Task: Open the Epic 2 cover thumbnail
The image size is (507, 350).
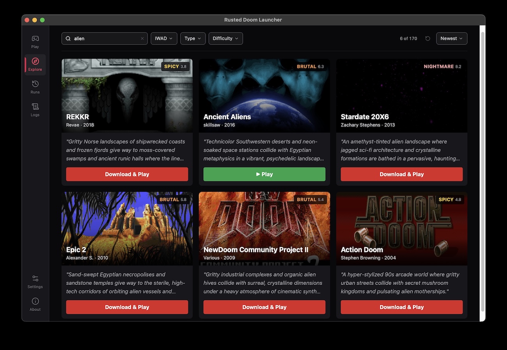Action: point(127,229)
